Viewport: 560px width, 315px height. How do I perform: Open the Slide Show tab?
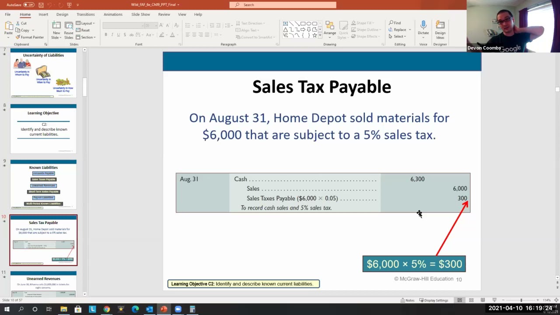140,14
